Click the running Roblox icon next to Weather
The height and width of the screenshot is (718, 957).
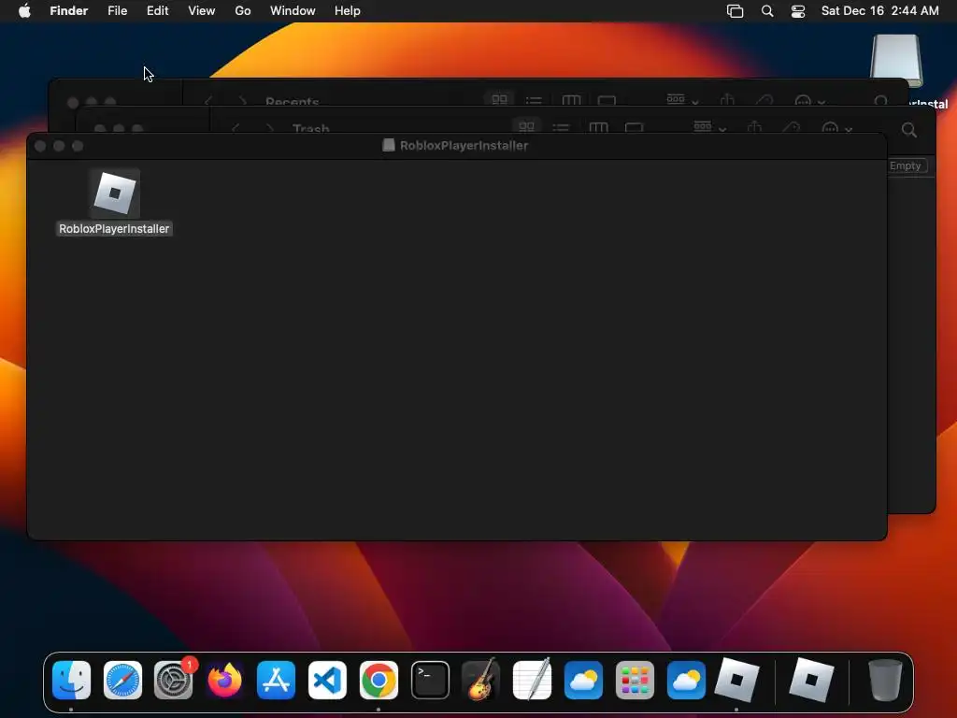(736, 680)
